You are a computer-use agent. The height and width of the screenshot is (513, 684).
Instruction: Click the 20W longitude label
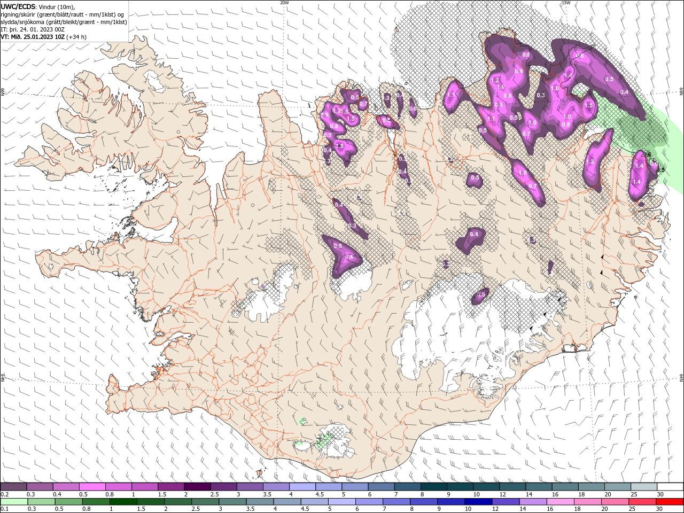284,3
